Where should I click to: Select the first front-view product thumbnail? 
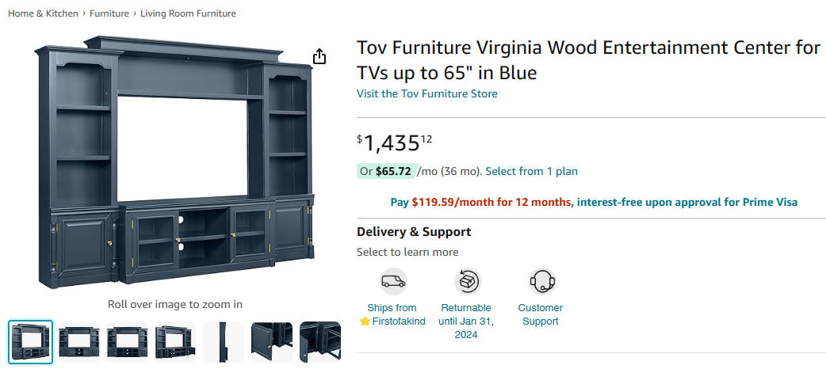click(31, 342)
